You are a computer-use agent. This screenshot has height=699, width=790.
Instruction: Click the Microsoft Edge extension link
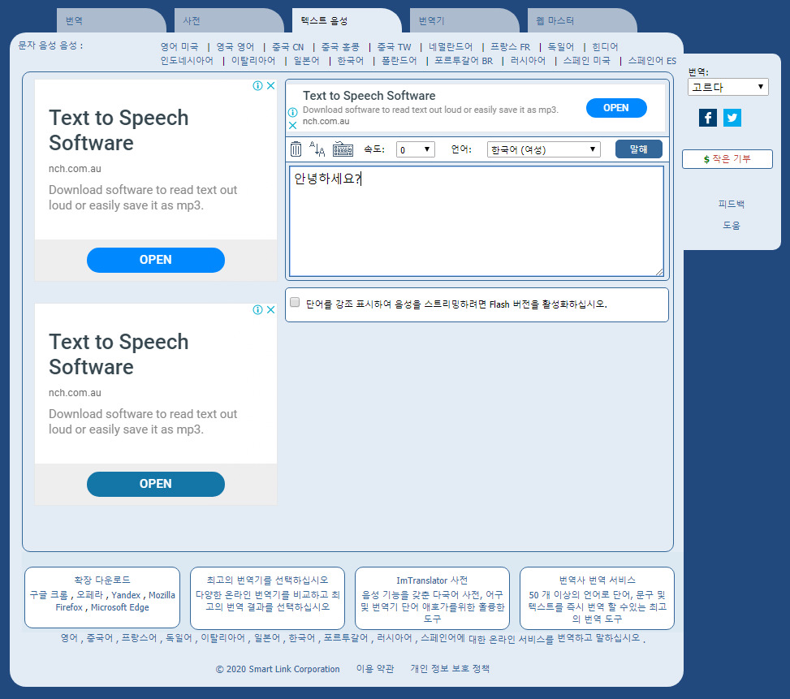pos(120,607)
